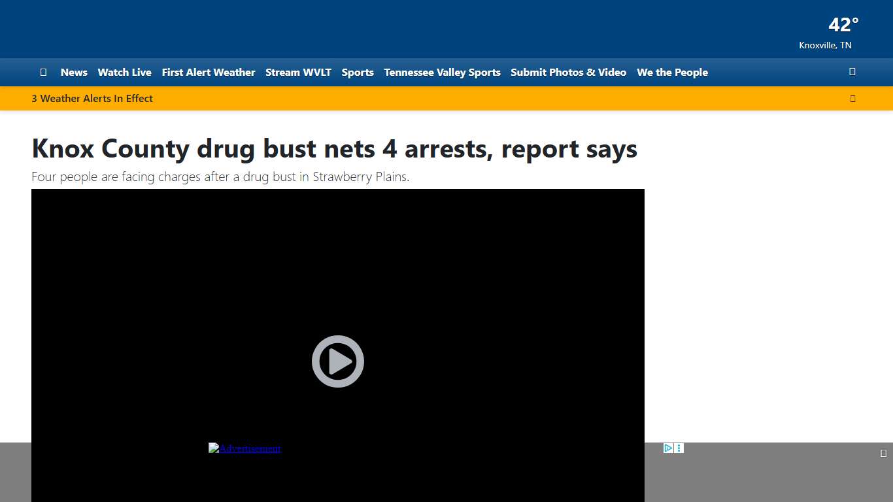Image resolution: width=893 pixels, height=502 pixels.
Task: Click the article headline about Knox County
Action: click(x=334, y=149)
